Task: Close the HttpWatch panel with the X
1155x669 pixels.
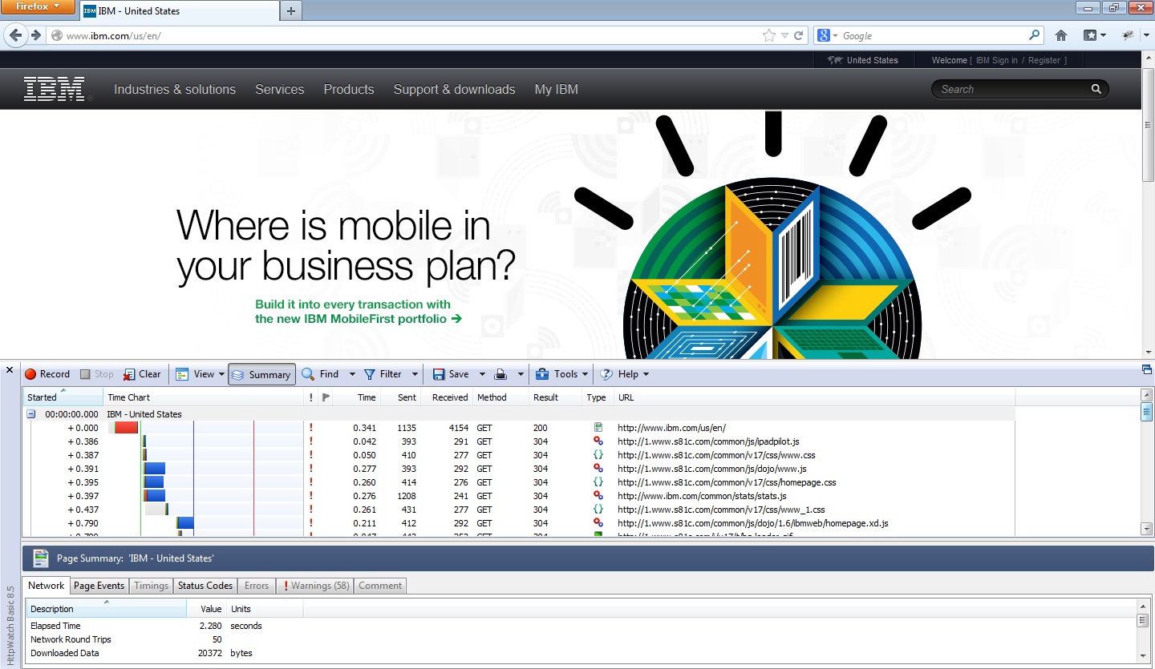Action: (x=10, y=369)
